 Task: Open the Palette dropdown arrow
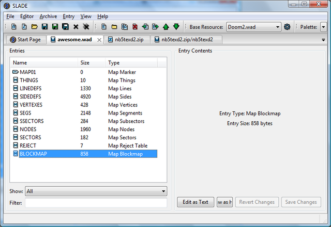(x=323, y=27)
